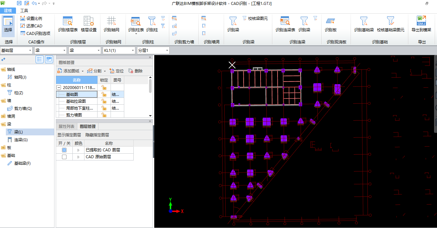The width and height of the screenshot is (437, 228).
Task: Toggle lock icon for 基础图 row
Action: tap(104, 94)
